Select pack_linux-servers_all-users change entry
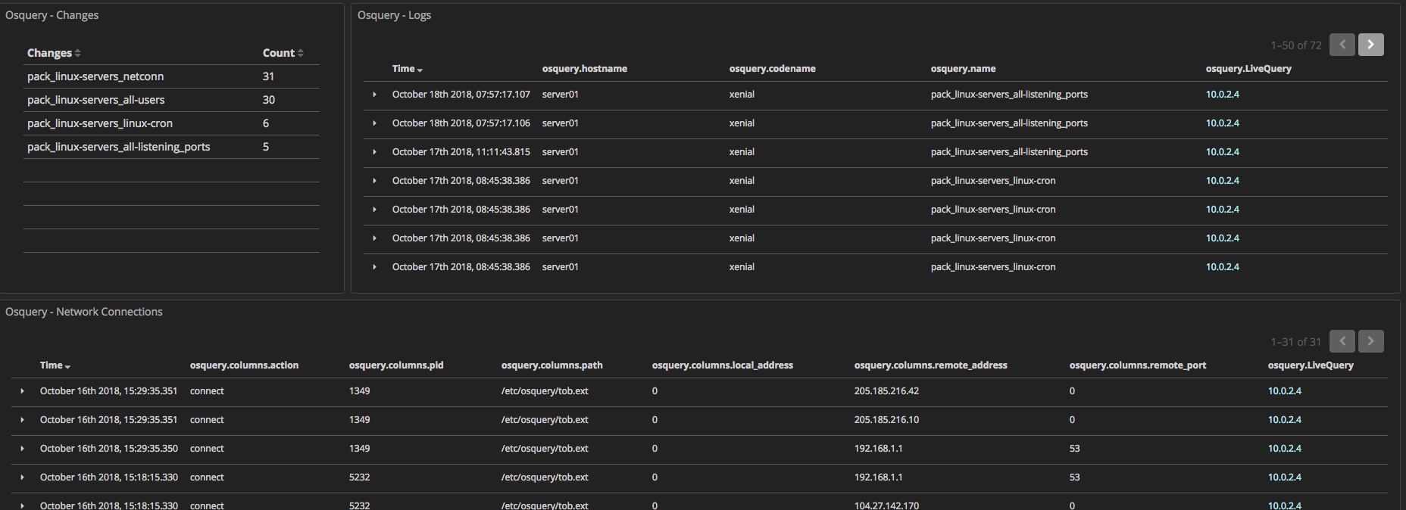 tap(95, 100)
